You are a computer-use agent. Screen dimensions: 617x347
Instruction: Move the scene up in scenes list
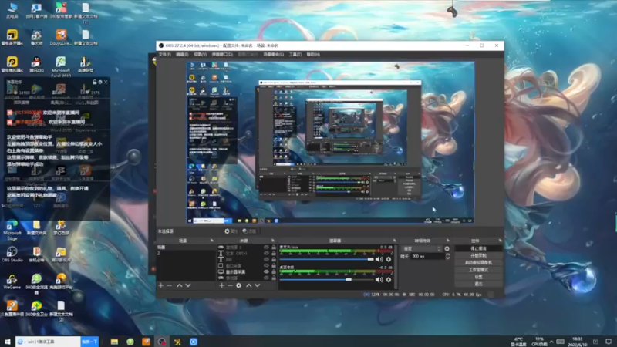pos(179,285)
